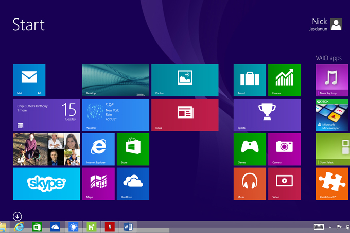Open the Action Center flag icon

click(x=339, y=227)
